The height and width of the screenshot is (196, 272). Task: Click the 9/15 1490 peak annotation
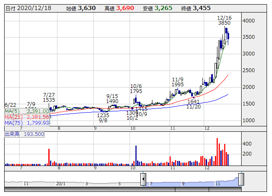coord(112,98)
